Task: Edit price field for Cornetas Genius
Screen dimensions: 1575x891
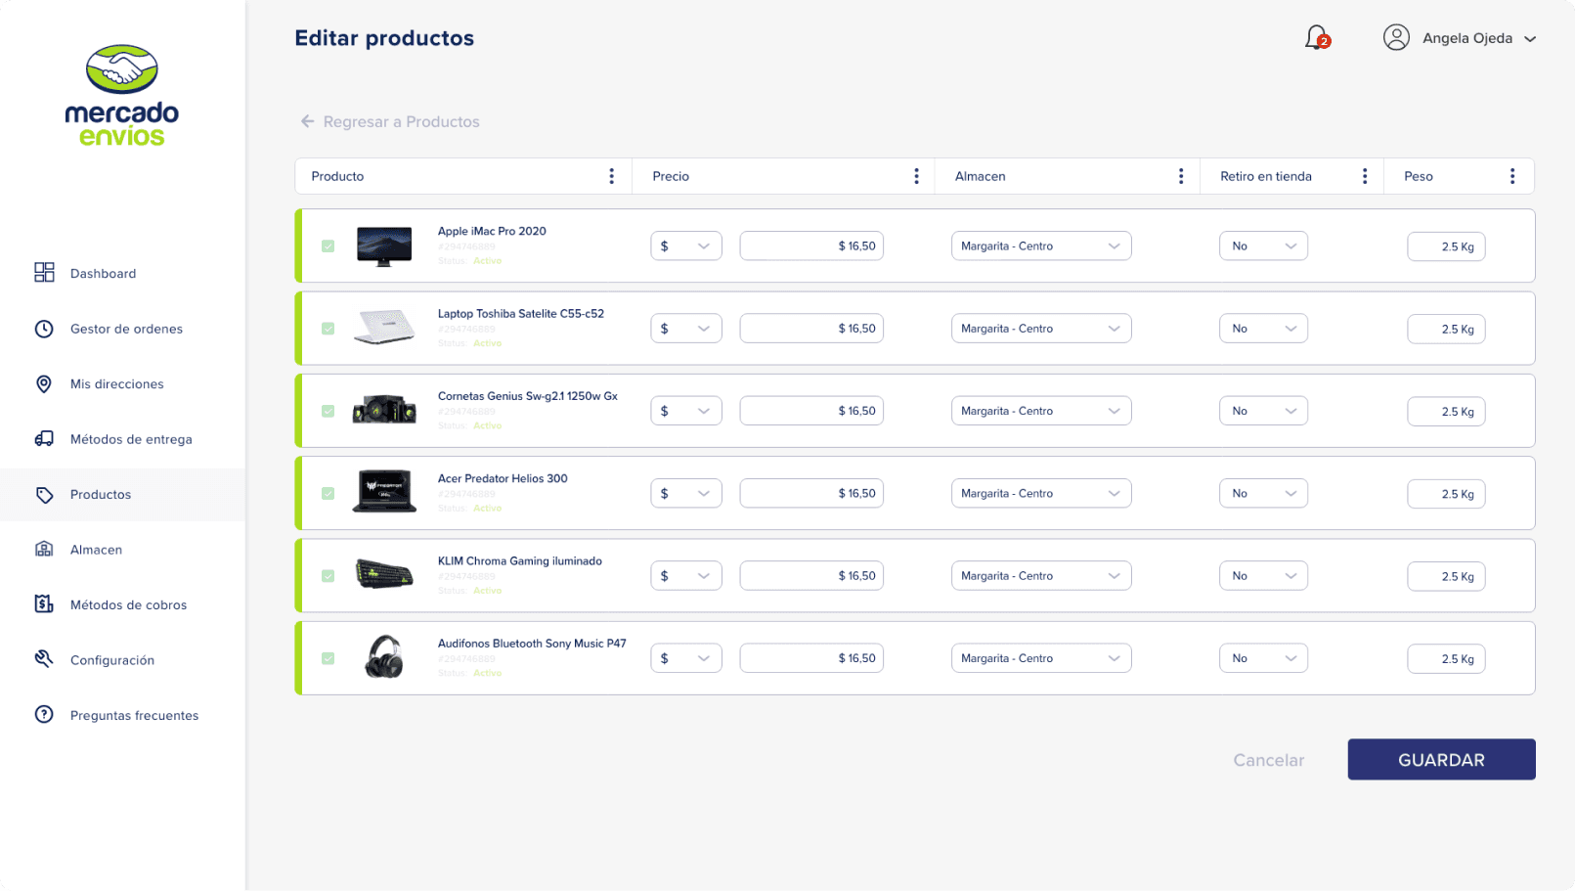Action: click(811, 411)
